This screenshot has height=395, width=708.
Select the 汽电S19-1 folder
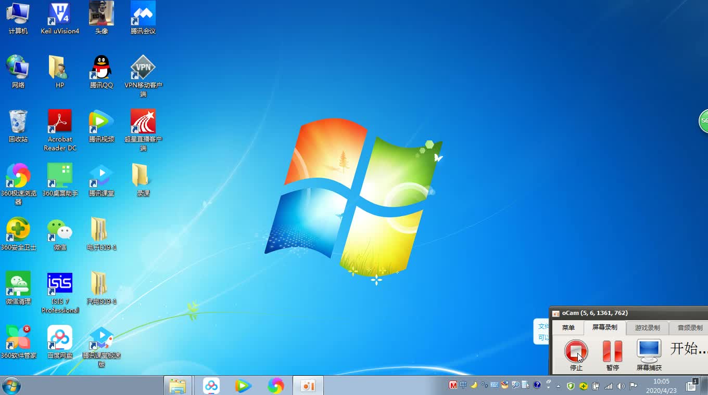[x=102, y=288]
